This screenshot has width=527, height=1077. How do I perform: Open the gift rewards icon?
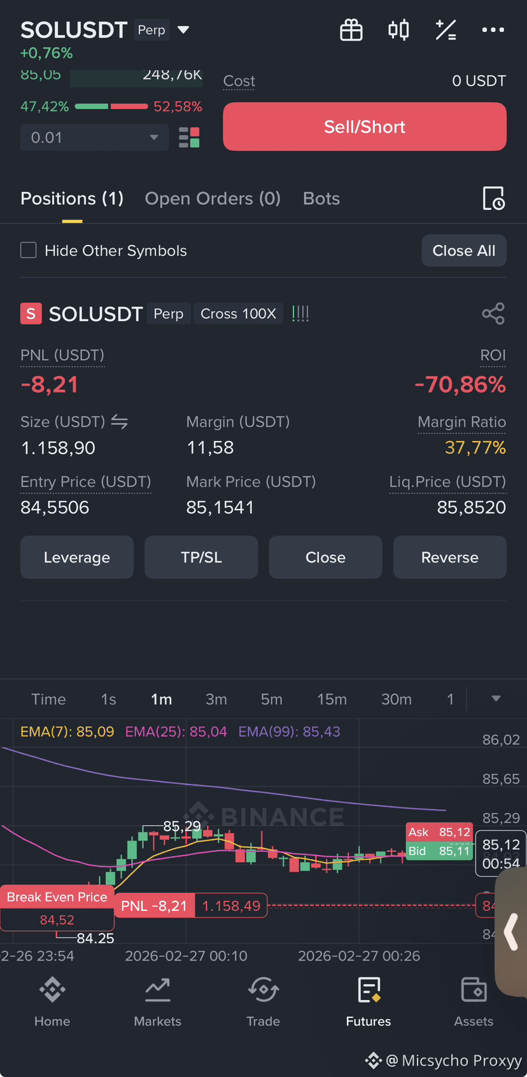[351, 30]
